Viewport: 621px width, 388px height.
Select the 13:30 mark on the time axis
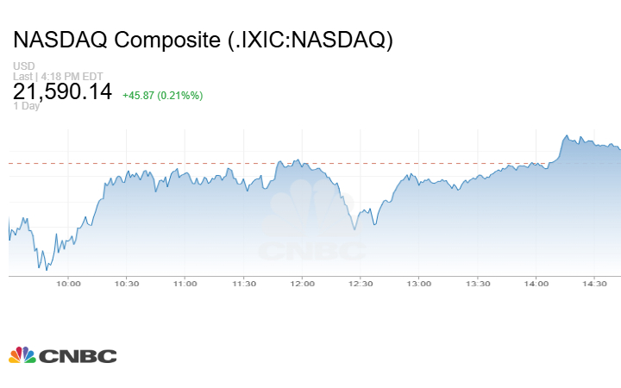[478, 284]
